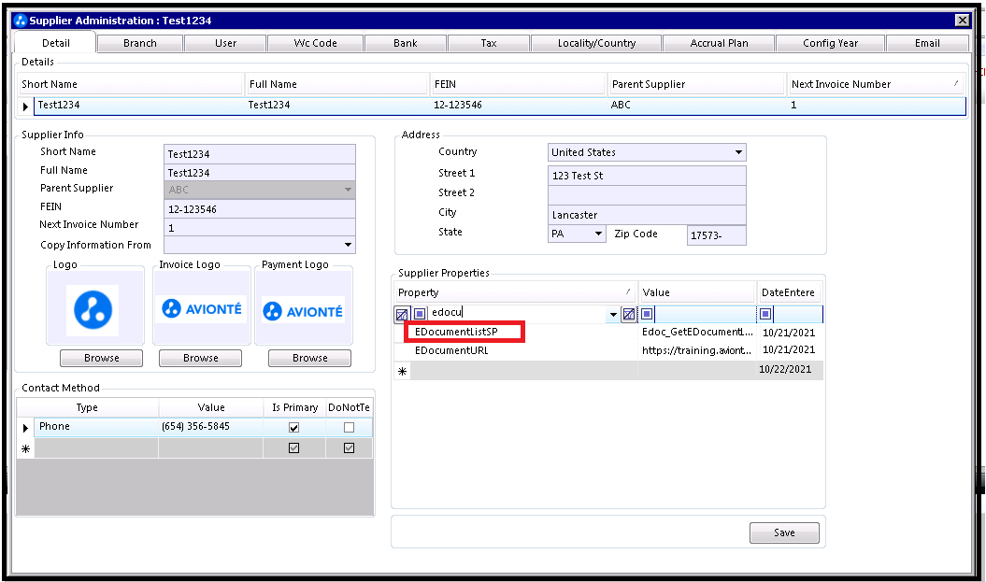Click the row selector arrow beside the Phone row
This screenshot has height=582, width=986.
(25, 428)
